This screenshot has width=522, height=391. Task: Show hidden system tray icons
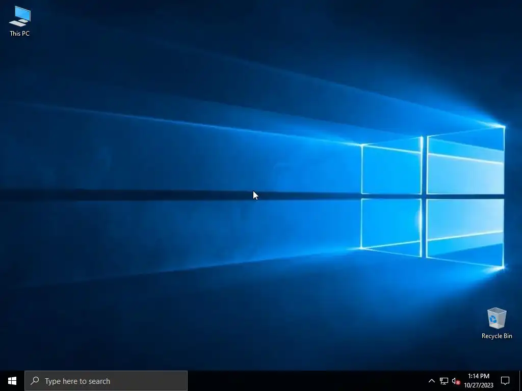(x=431, y=381)
